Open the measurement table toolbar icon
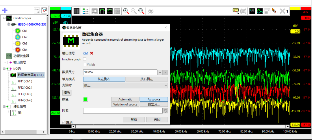Viewport: 312px width, 140px height. (x=94, y=11)
